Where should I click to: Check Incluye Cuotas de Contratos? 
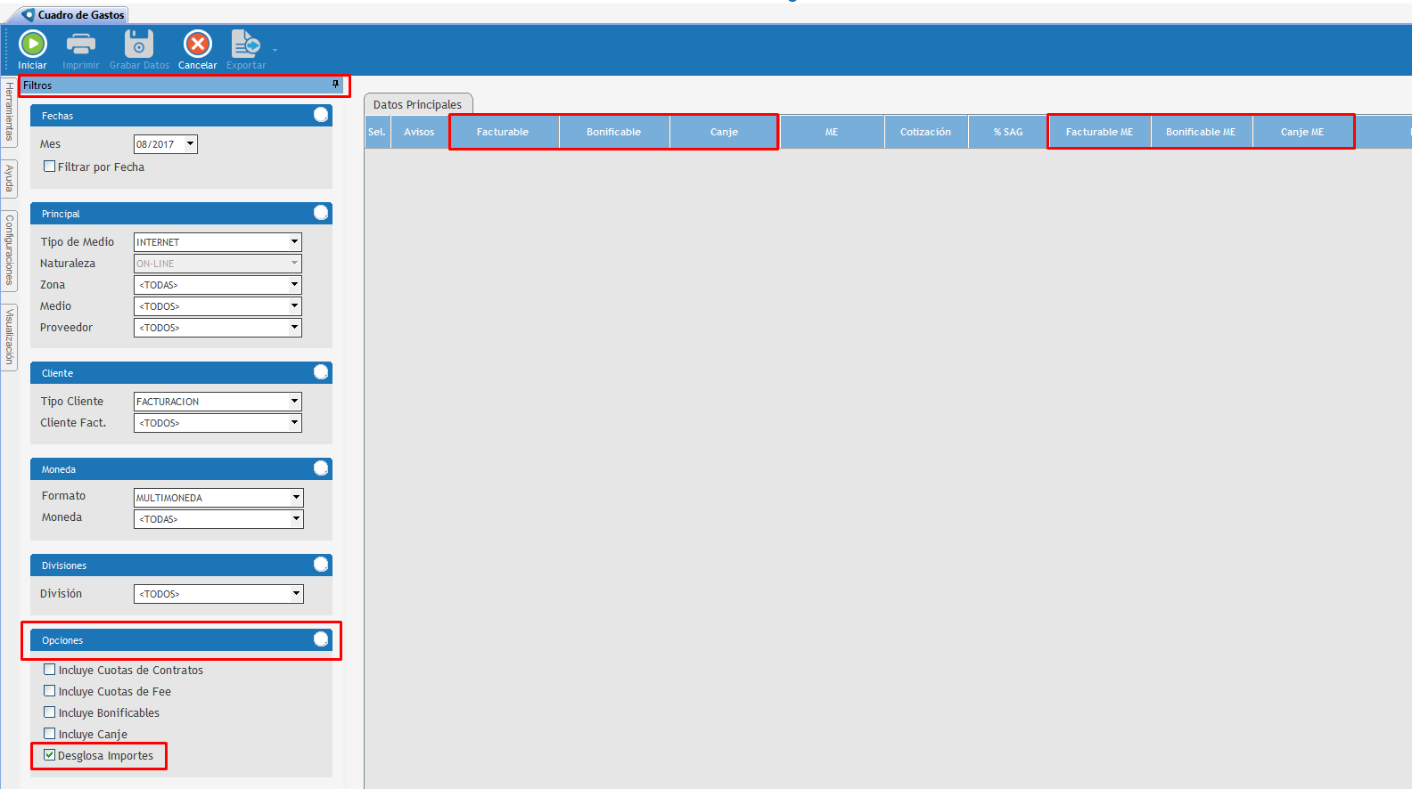[50, 670]
